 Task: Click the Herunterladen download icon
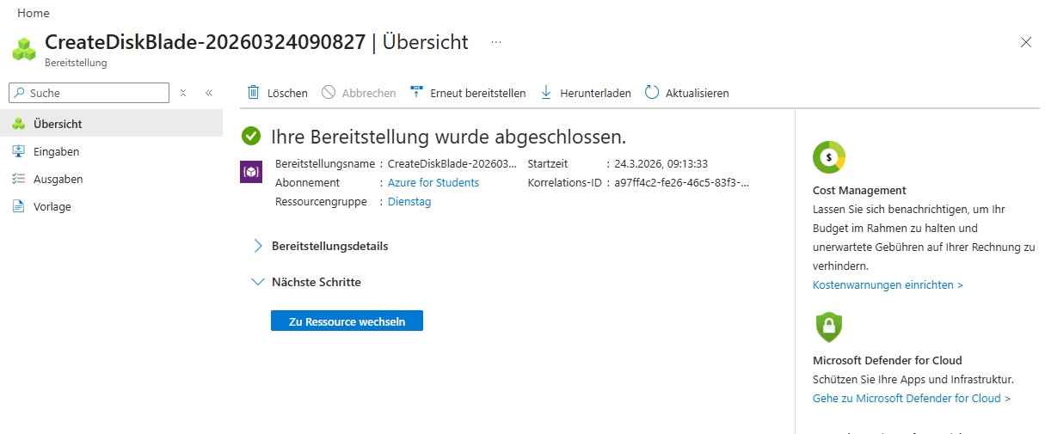pyautogui.click(x=546, y=93)
